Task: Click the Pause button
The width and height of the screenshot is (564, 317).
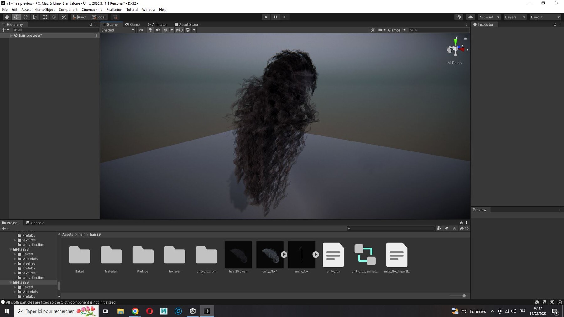Action: (275, 17)
